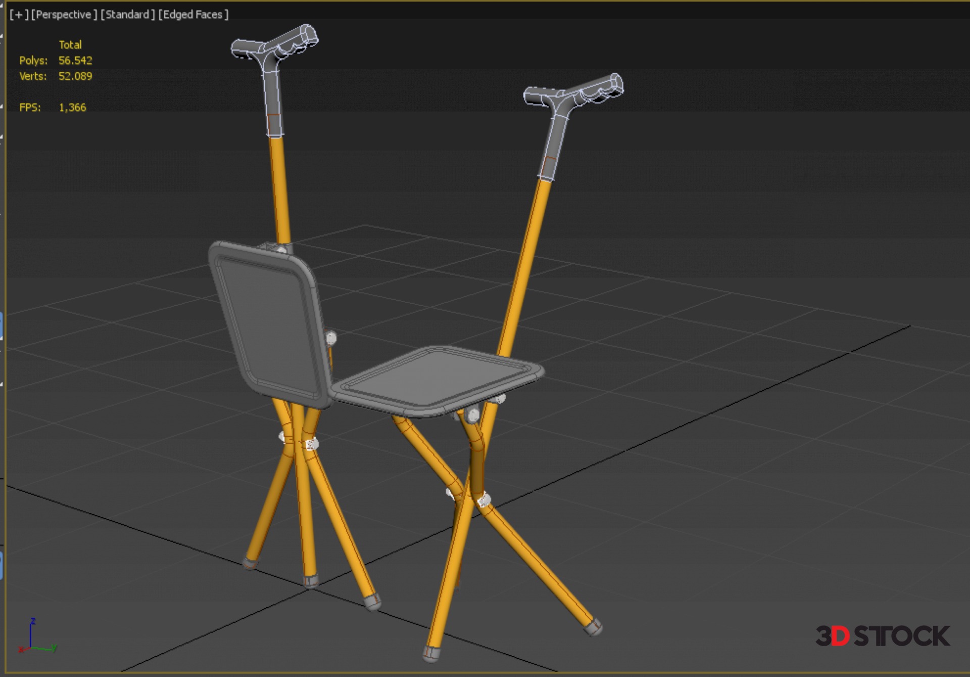Select the rubber foot farthest right
Viewport: 970px width, 677px height.
coord(593,627)
